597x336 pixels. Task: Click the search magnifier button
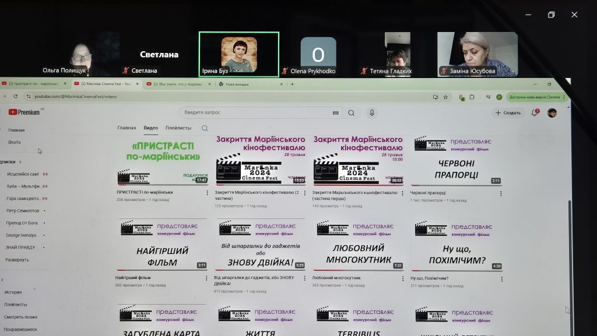[x=351, y=113]
